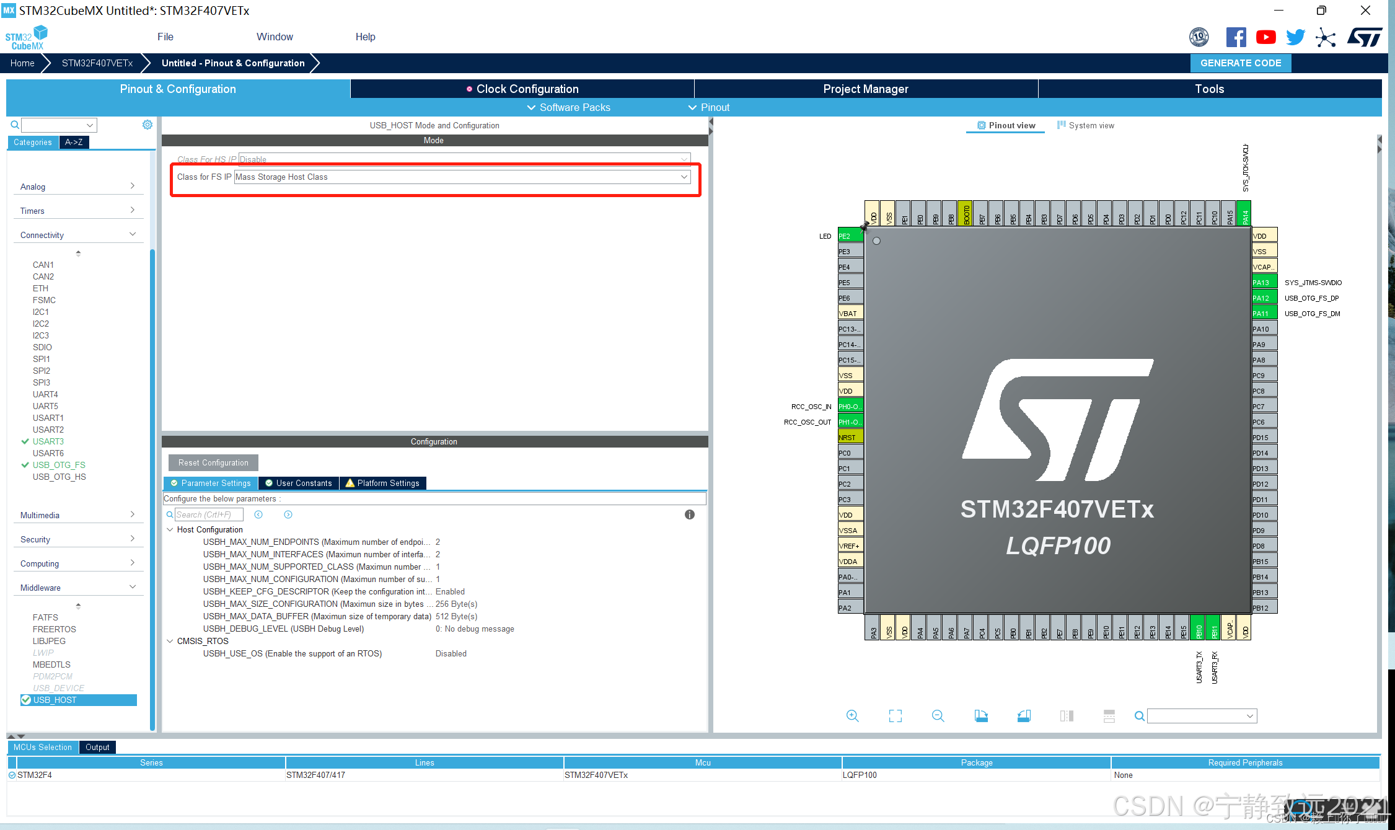Open the Output tab

[97, 747]
